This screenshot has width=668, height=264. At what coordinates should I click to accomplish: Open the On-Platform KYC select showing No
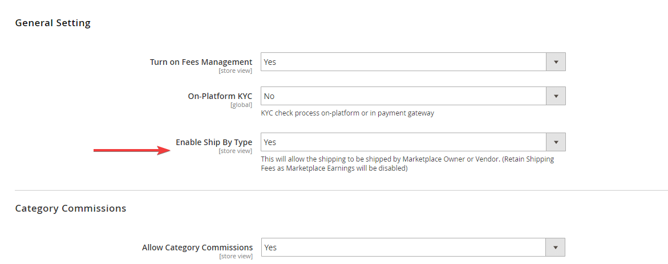(403, 96)
